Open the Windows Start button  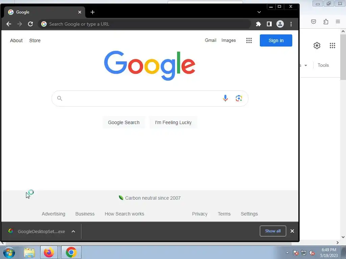coord(9,252)
